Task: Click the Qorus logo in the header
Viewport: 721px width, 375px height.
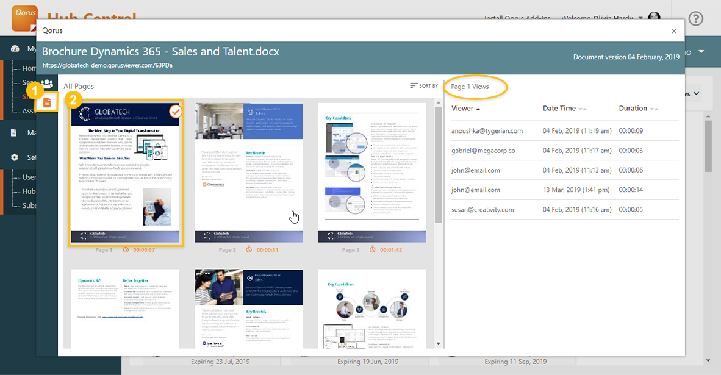Action: point(24,18)
